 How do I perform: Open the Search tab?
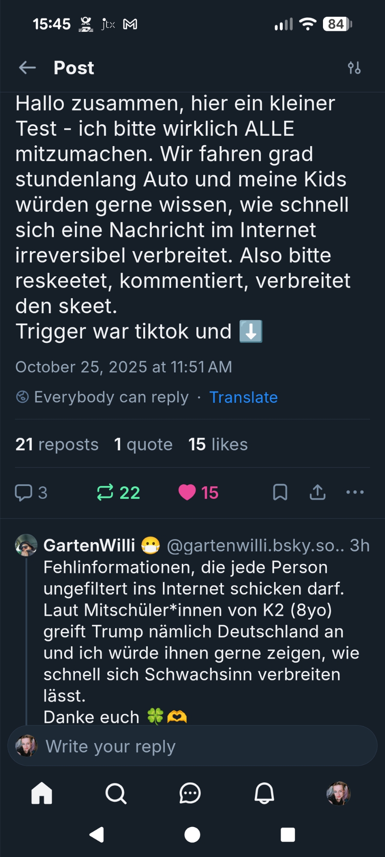tap(116, 793)
